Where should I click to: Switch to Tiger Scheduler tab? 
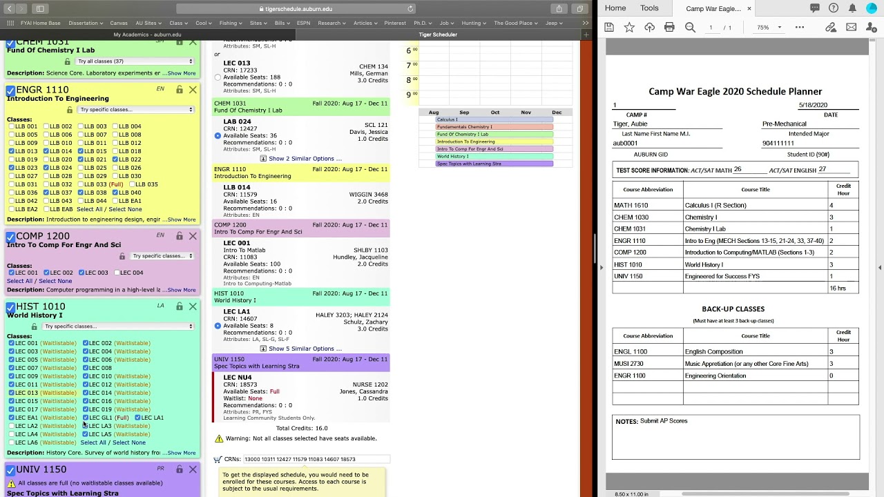[438, 35]
